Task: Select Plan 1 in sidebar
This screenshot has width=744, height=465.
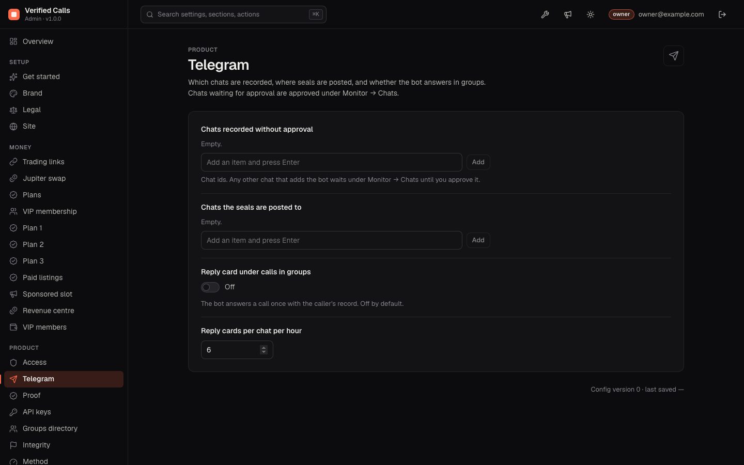Action: (x=64, y=228)
